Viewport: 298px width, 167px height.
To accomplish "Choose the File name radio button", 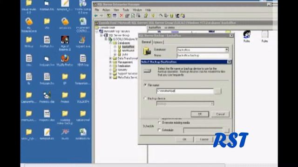I will pyautogui.click(x=145, y=85).
